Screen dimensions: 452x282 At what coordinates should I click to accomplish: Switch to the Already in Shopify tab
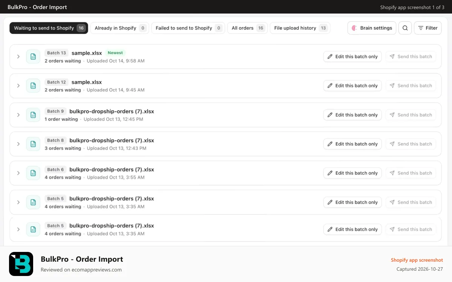tap(119, 28)
